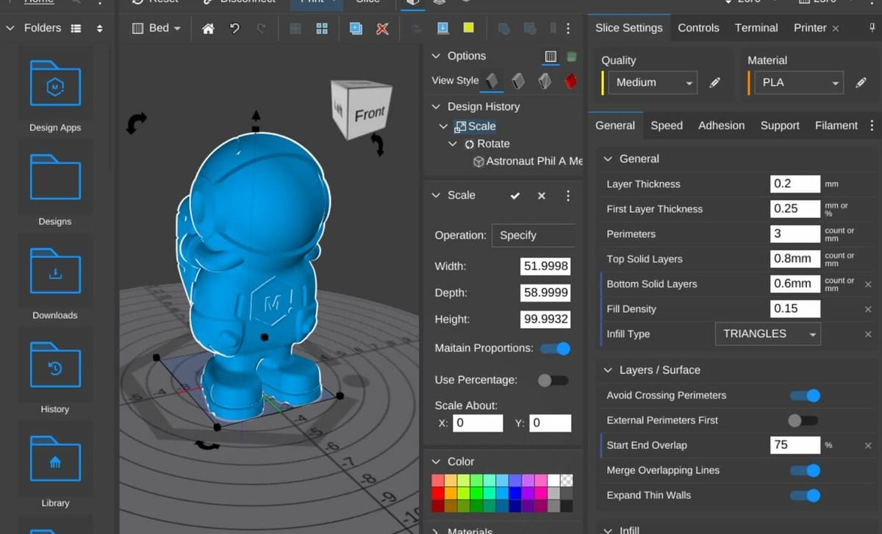Select the Polygons view style icon
This screenshot has width=882, height=534.
point(545,81)
